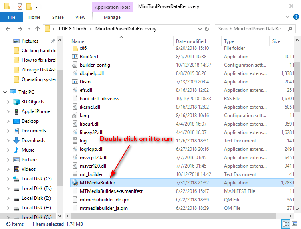
Task: Click the dbghelp.dll file icon
Action: [x=75, y=73]
